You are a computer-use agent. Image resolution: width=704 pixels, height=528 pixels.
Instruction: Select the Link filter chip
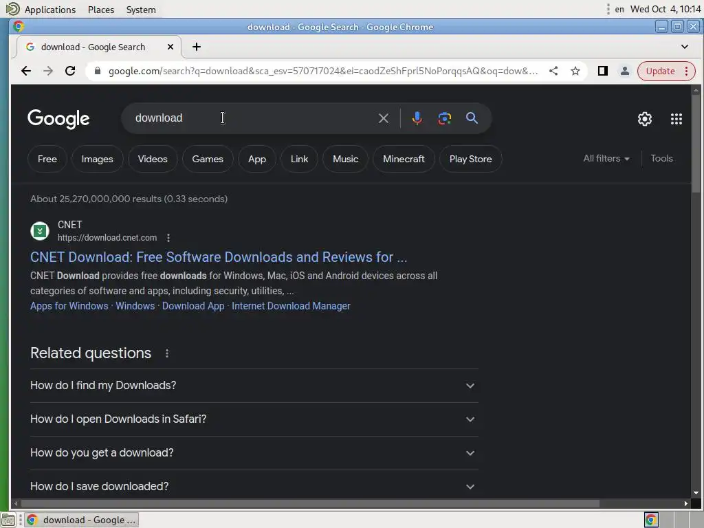pyautogui.click(x=299, y=159)
